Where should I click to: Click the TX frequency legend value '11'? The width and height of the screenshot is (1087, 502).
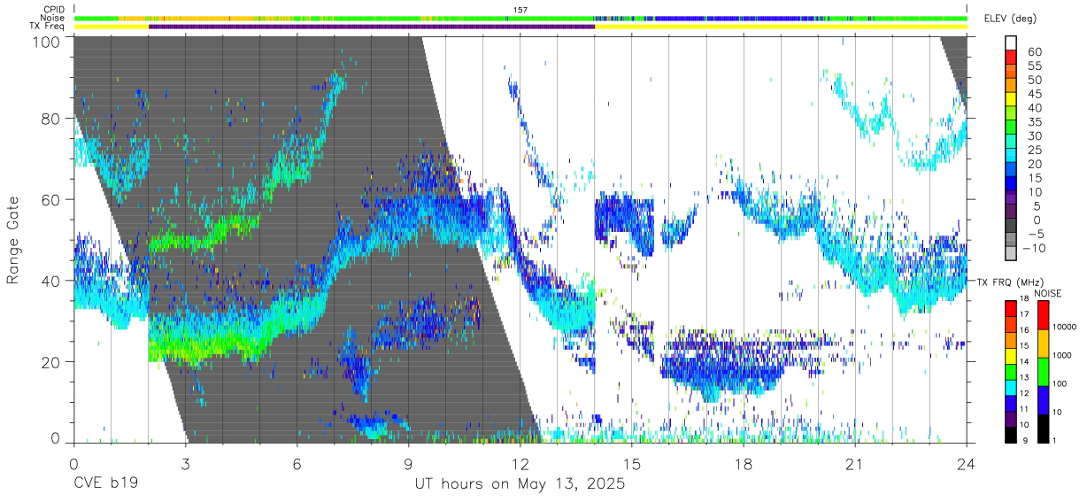[x=1023, y=410]
